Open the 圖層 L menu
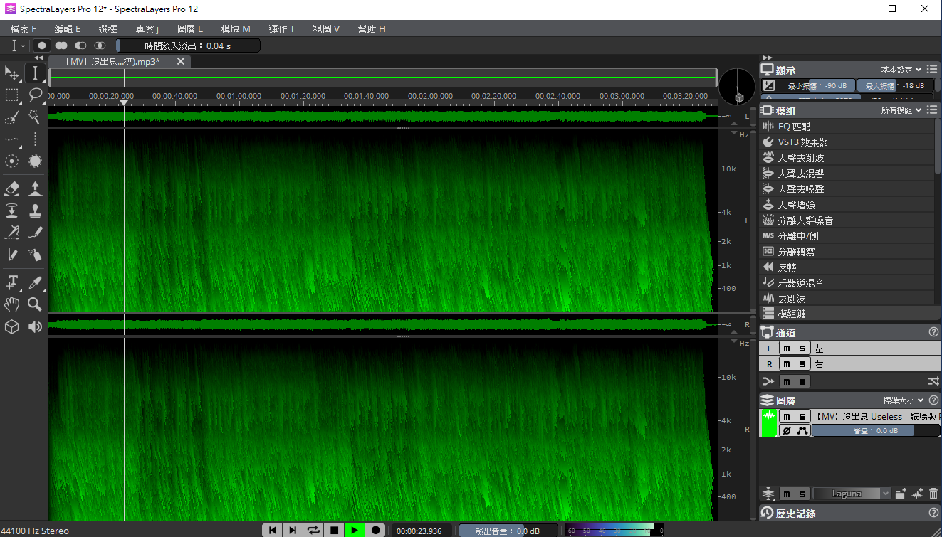This screenshot has width=942, height=537. (190, 29)
